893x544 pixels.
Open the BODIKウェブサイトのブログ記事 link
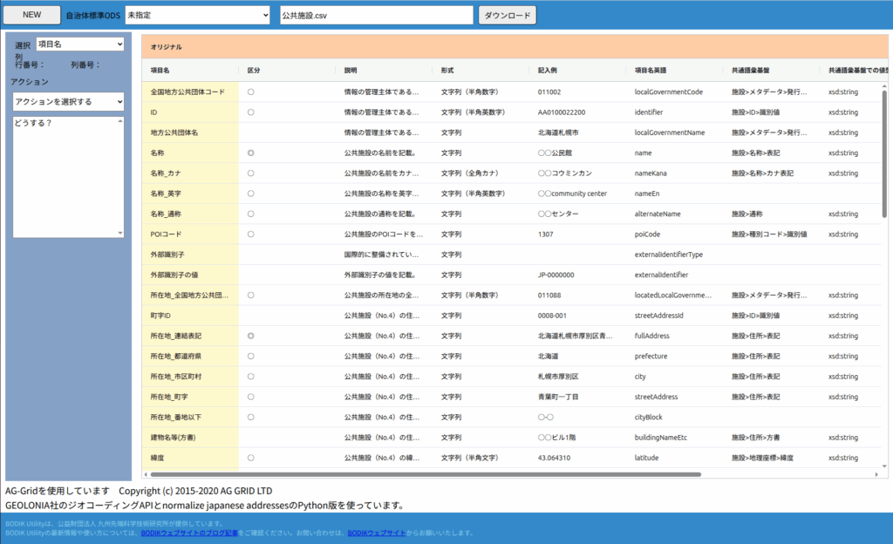(x=189, y=532)
